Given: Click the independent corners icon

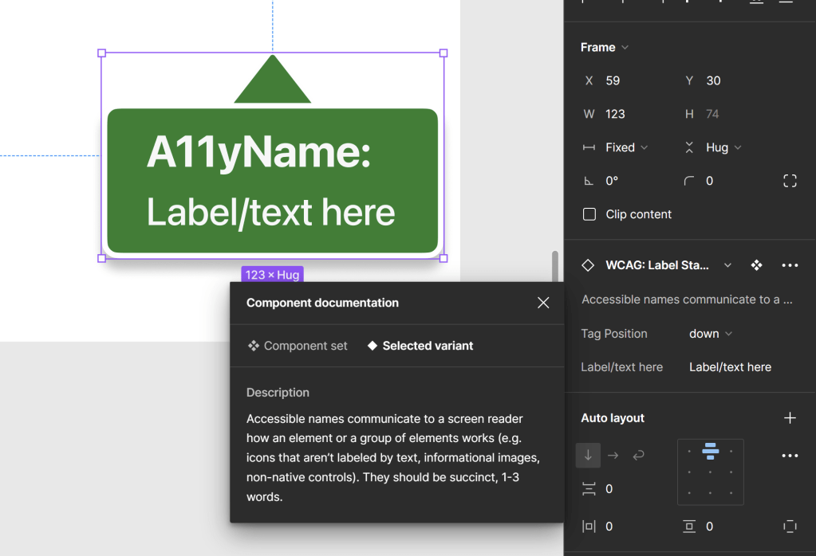Looking at the screenshot, I should click(790, 181).
